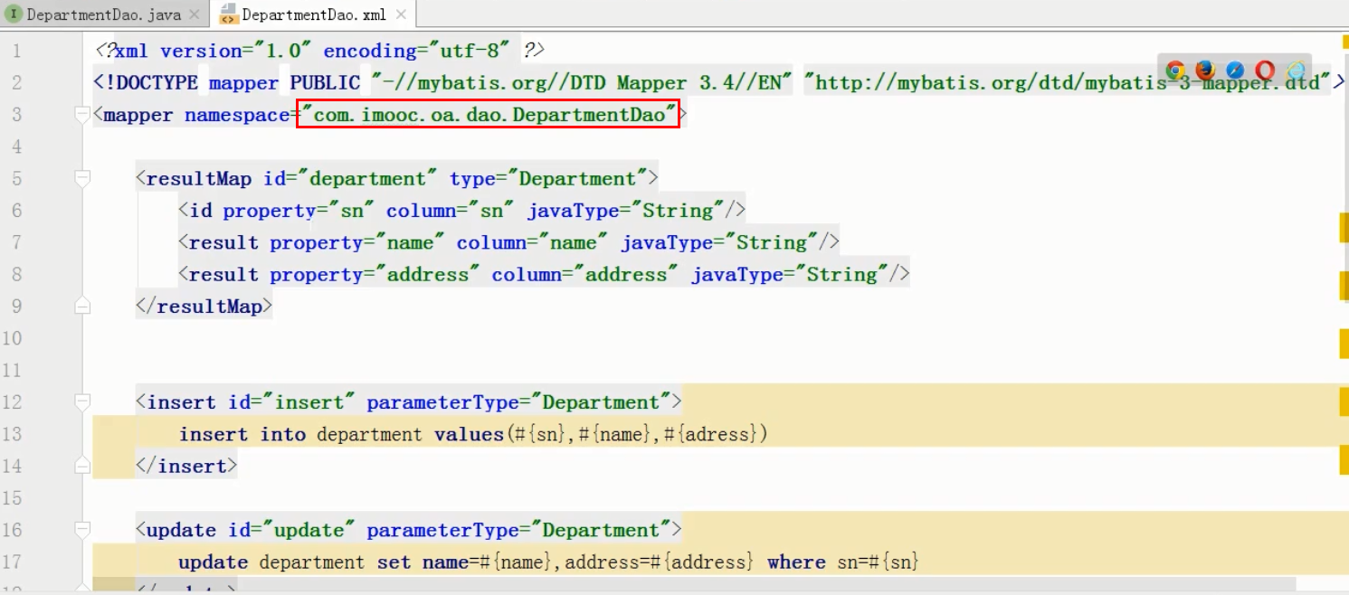Click line number 17 in the gutter
The width and height of the screenshot is (1349, 595).
pyautogui.click(x=12, y=562)
